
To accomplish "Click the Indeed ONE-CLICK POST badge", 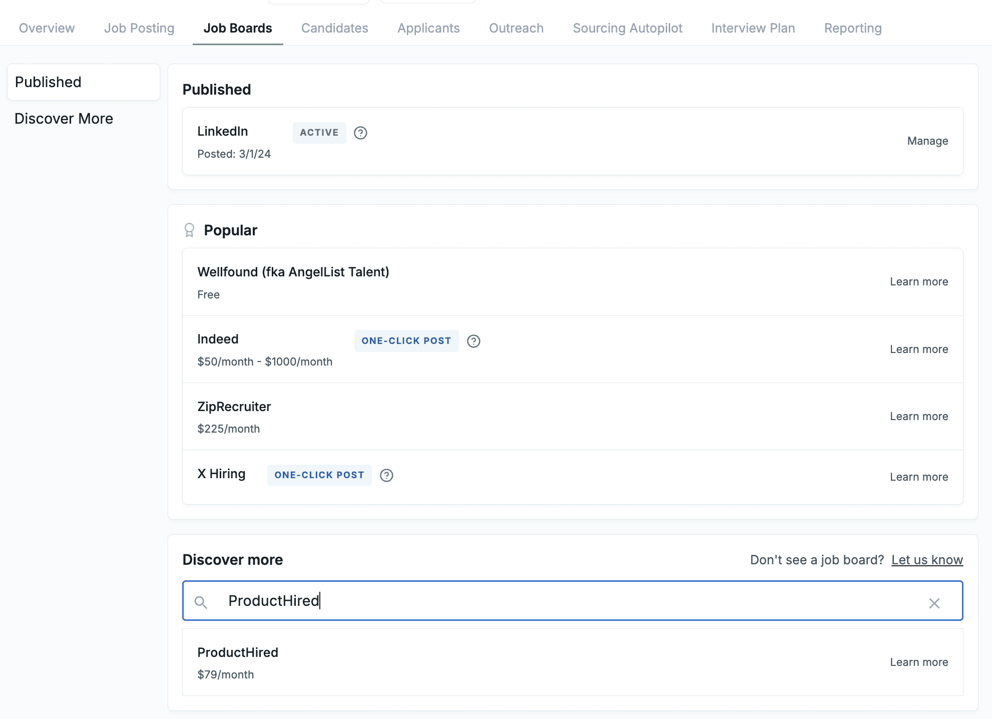I will [x=406, y=341].
